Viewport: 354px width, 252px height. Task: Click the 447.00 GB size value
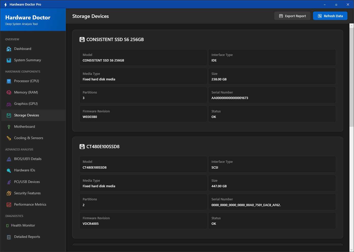[x=219, y=186]
